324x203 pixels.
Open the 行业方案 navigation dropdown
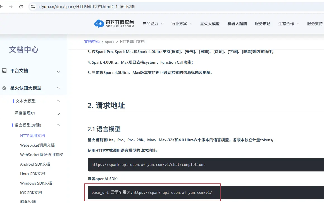182,24
